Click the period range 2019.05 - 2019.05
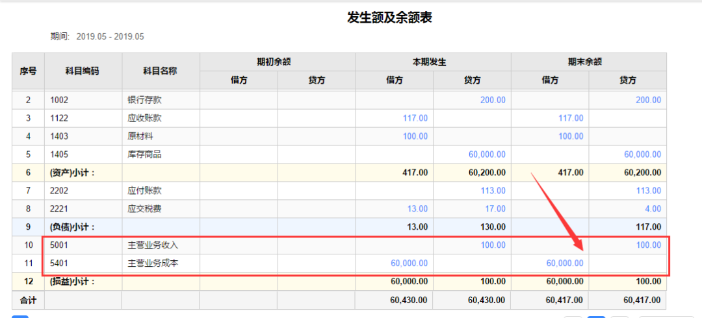702x318 pixels. (x=110, y=36)
